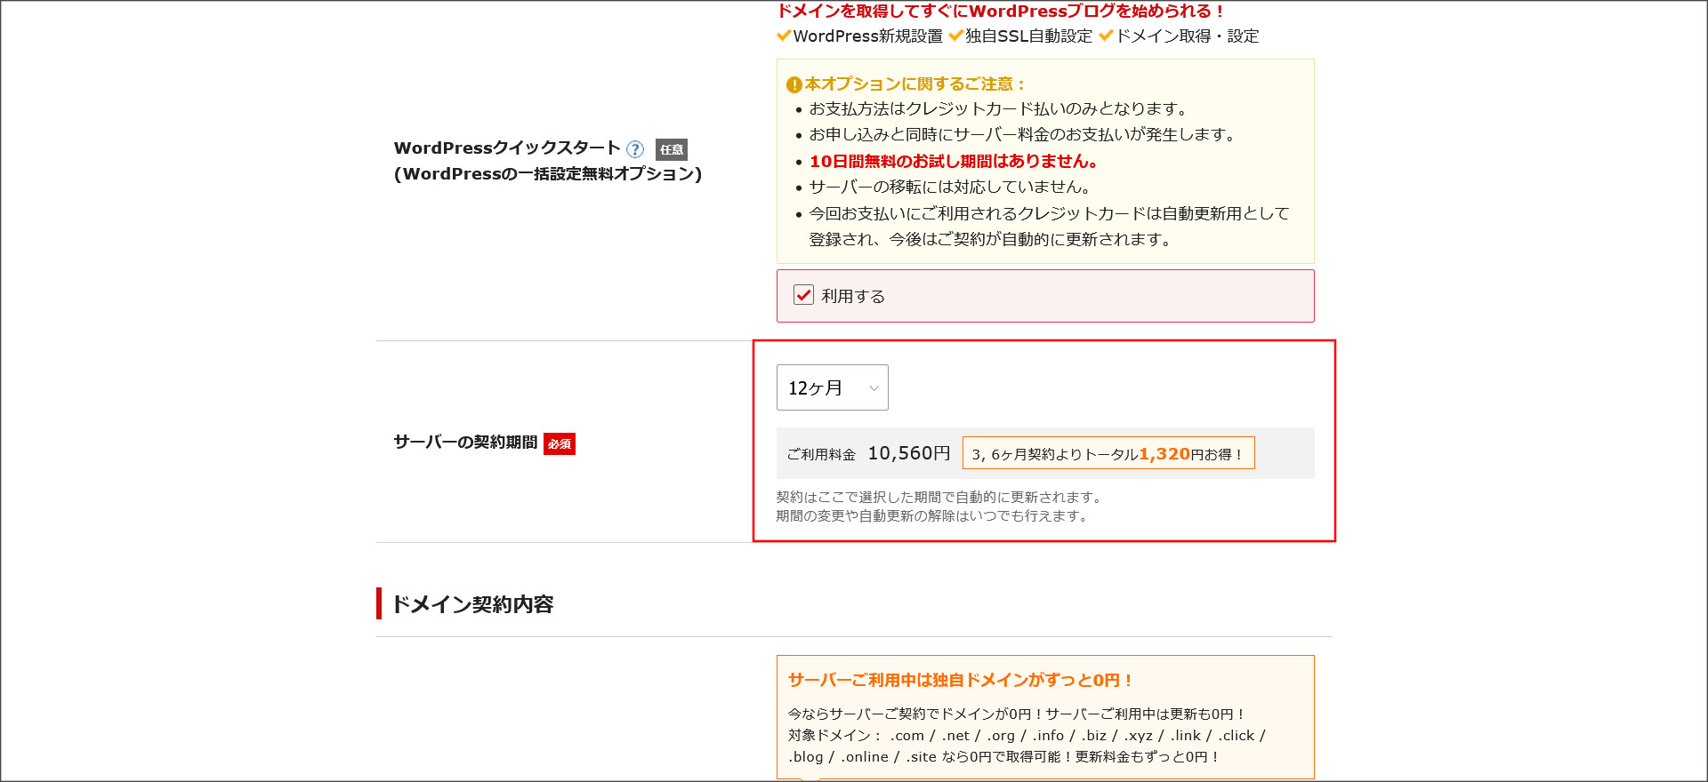Screen dimensions: 1708x782
Task: Click the WordPressクイックスタート label text
Action: click(507, 148)
